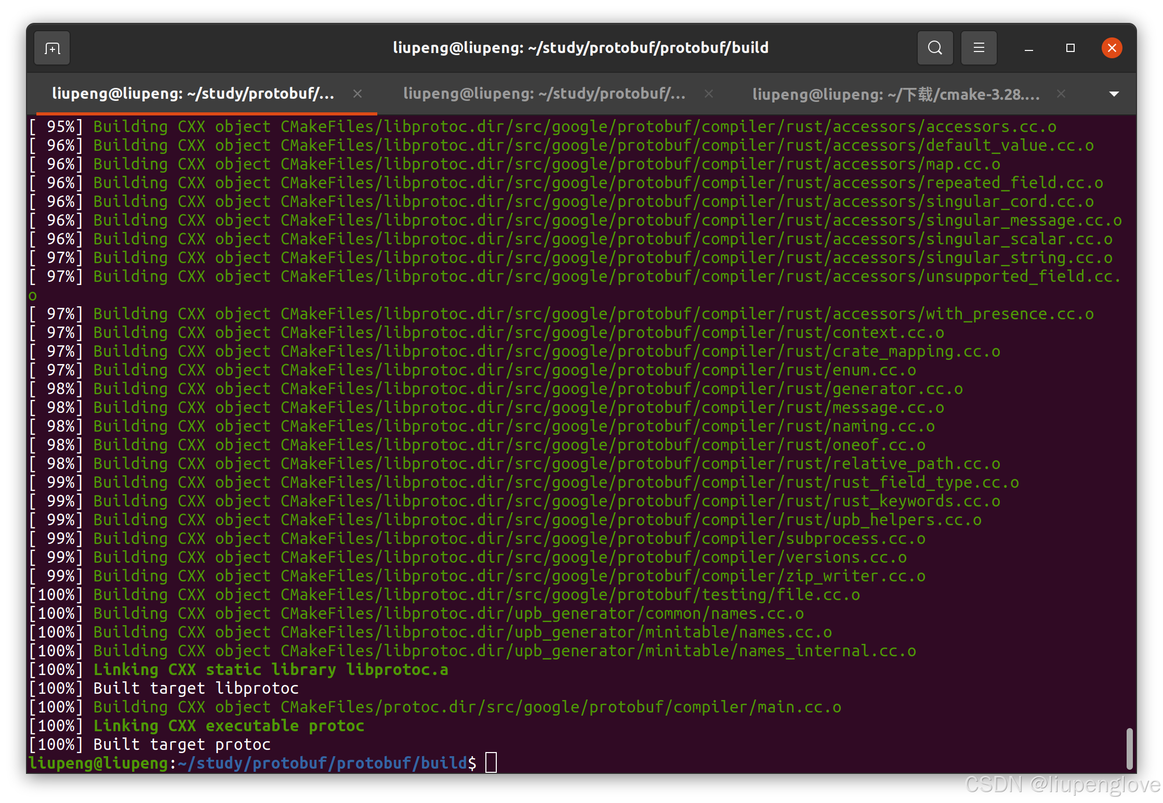
Task: Click the minitable/names.cc.o build line
Action: 430,632
